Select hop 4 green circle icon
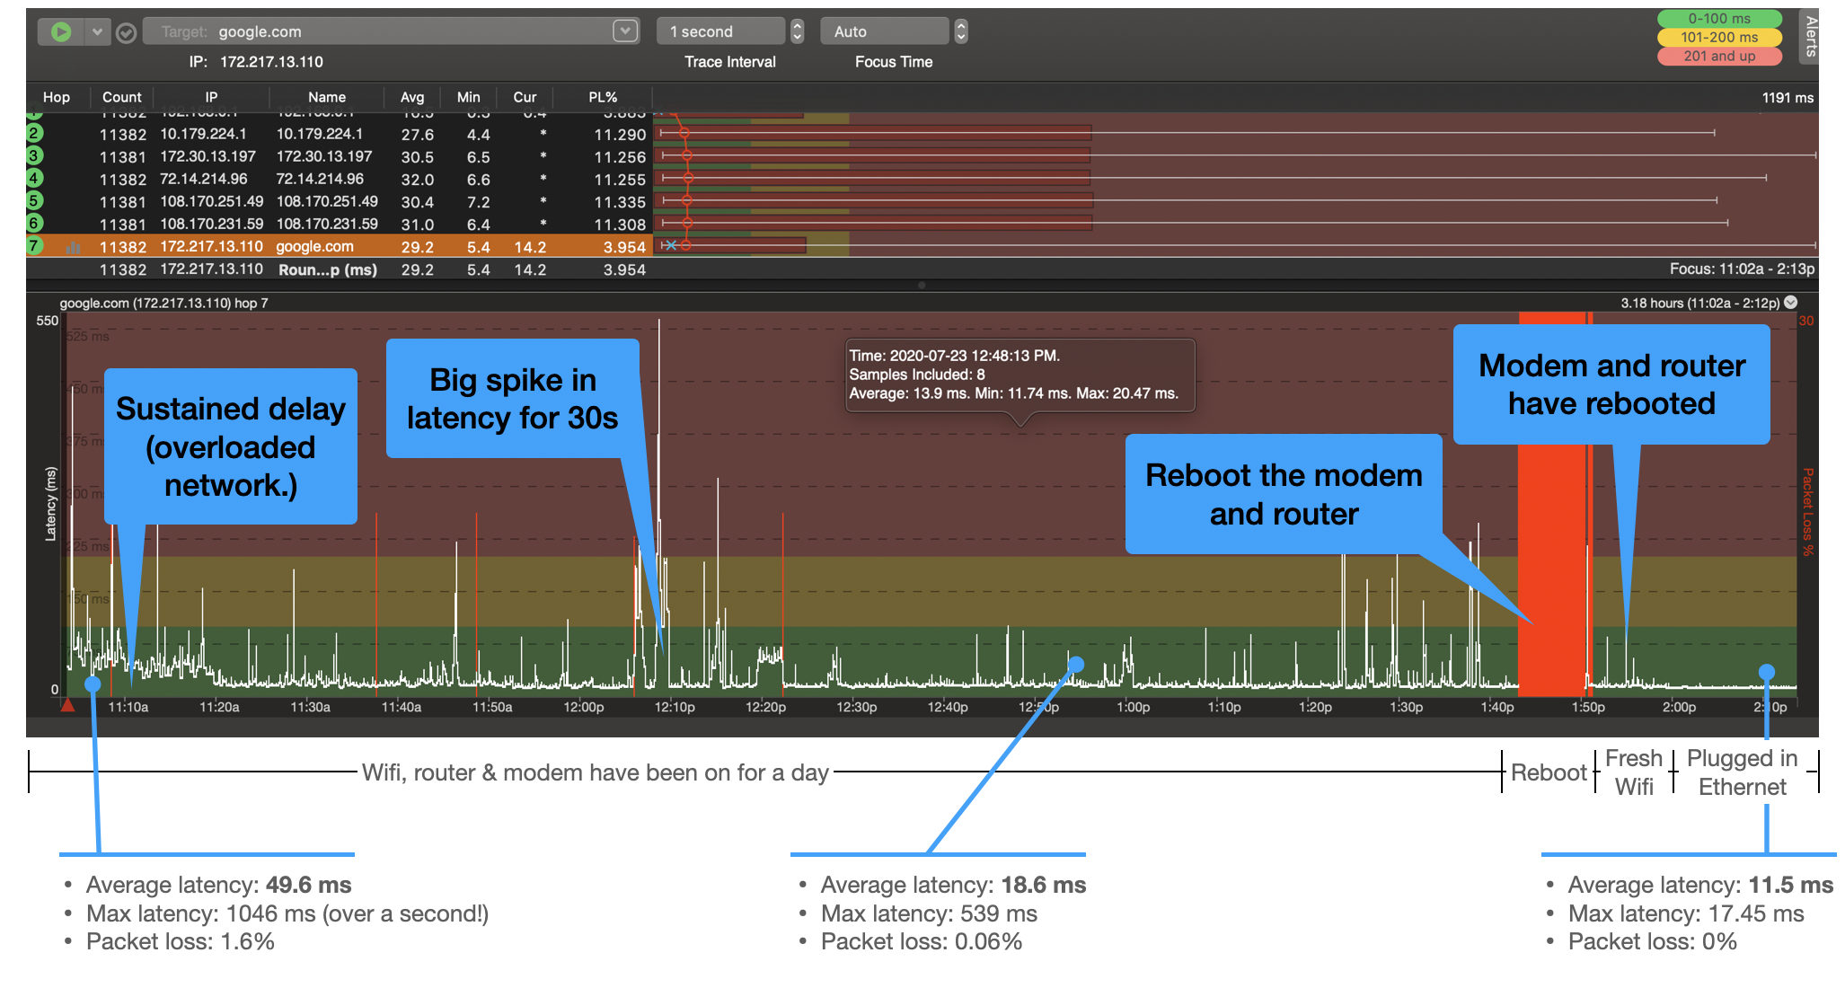This screenshot has width=1845, height=988. click(x=34, y=179)
